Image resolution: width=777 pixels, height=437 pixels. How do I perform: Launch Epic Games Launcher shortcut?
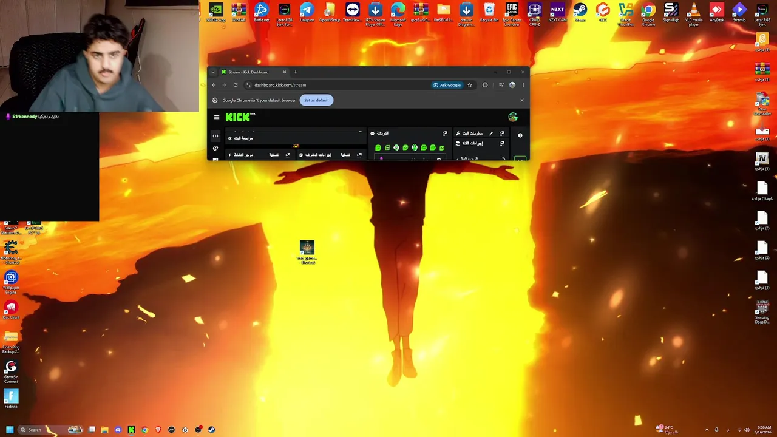(512, 15)
